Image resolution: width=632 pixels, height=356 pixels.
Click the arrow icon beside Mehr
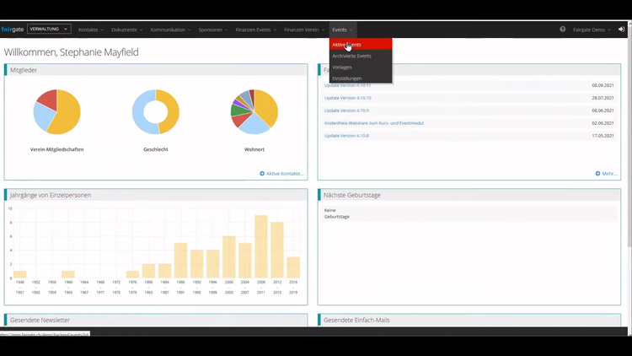coord(597,174)
